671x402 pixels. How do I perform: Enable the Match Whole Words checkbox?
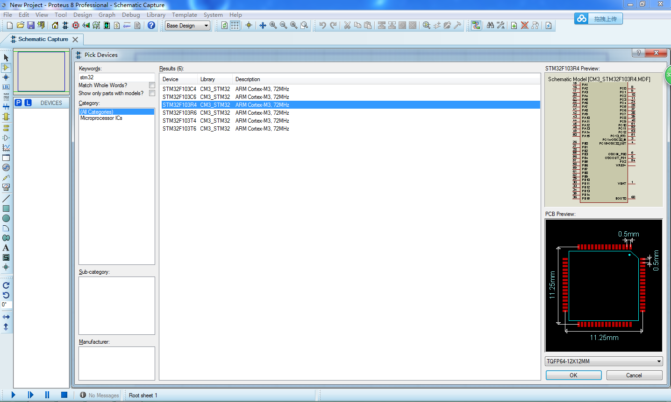point(152,85)
